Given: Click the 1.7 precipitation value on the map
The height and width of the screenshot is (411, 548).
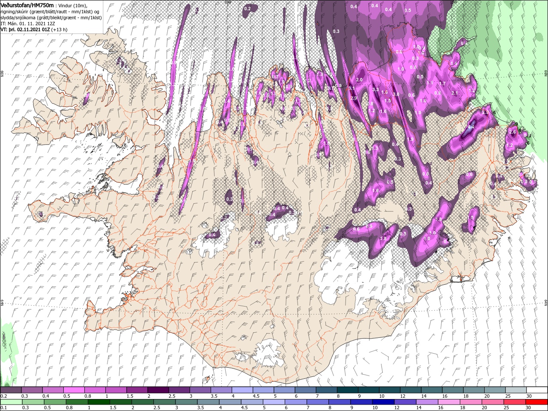Looking at the screenshot, I should coord(443,84).
